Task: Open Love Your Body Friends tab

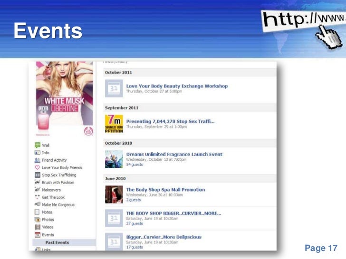Action: pos(62,167)
